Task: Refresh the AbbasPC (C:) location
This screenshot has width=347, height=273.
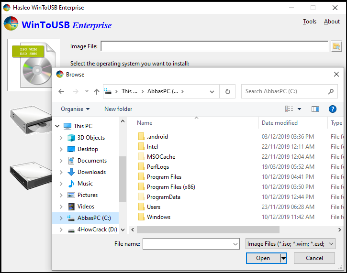Action: tap(227, 91)
